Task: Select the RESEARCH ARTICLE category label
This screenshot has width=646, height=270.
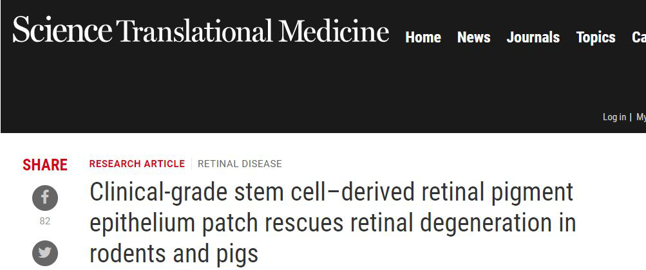Action: coord(137,164)
